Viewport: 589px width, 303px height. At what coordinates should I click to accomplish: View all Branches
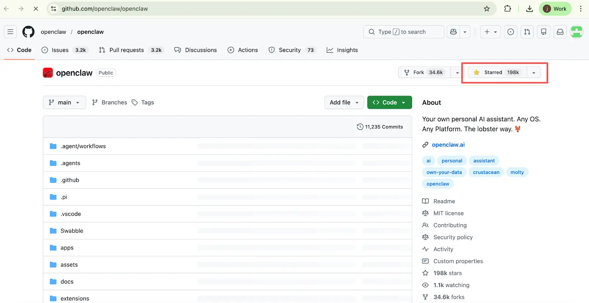110,102
